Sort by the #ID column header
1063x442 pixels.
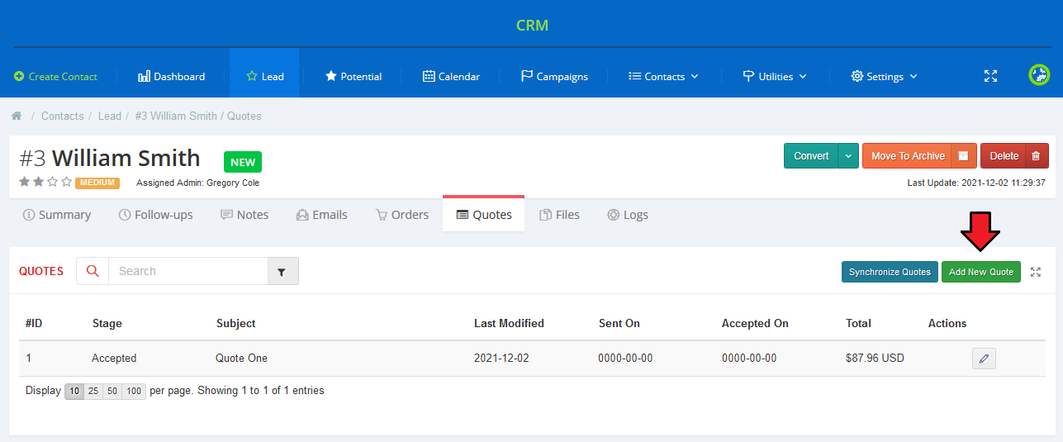click(x=34, y=324)
